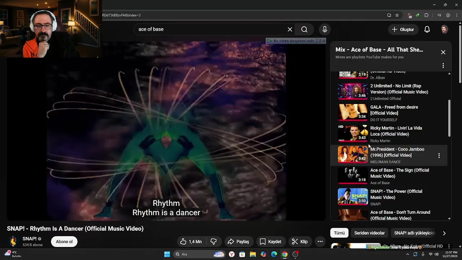This screenshot has height=260, width=462.
Task: Open Ace of Base - The Sign title
Action: coord(400,173)
